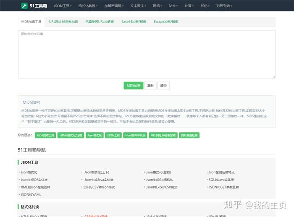Open URL网址16进制加密 footprint tag
294x217 pixels.
click(163, 135)
